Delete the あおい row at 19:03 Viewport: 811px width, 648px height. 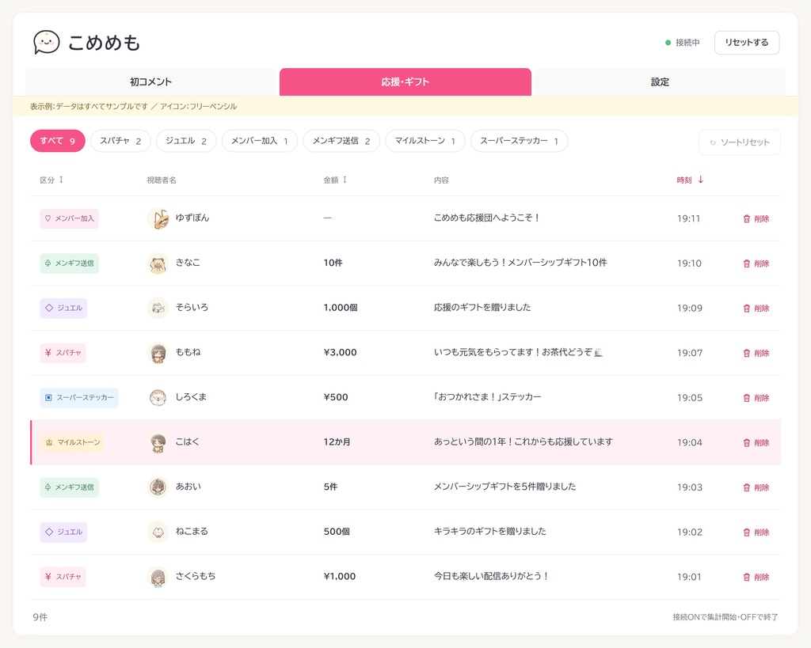click(x=756, y=487)
